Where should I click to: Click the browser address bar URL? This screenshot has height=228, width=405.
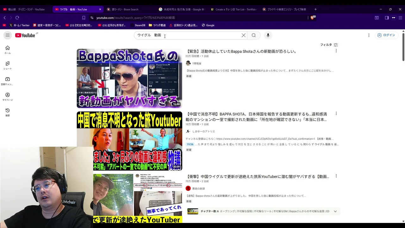click(136, 18)
